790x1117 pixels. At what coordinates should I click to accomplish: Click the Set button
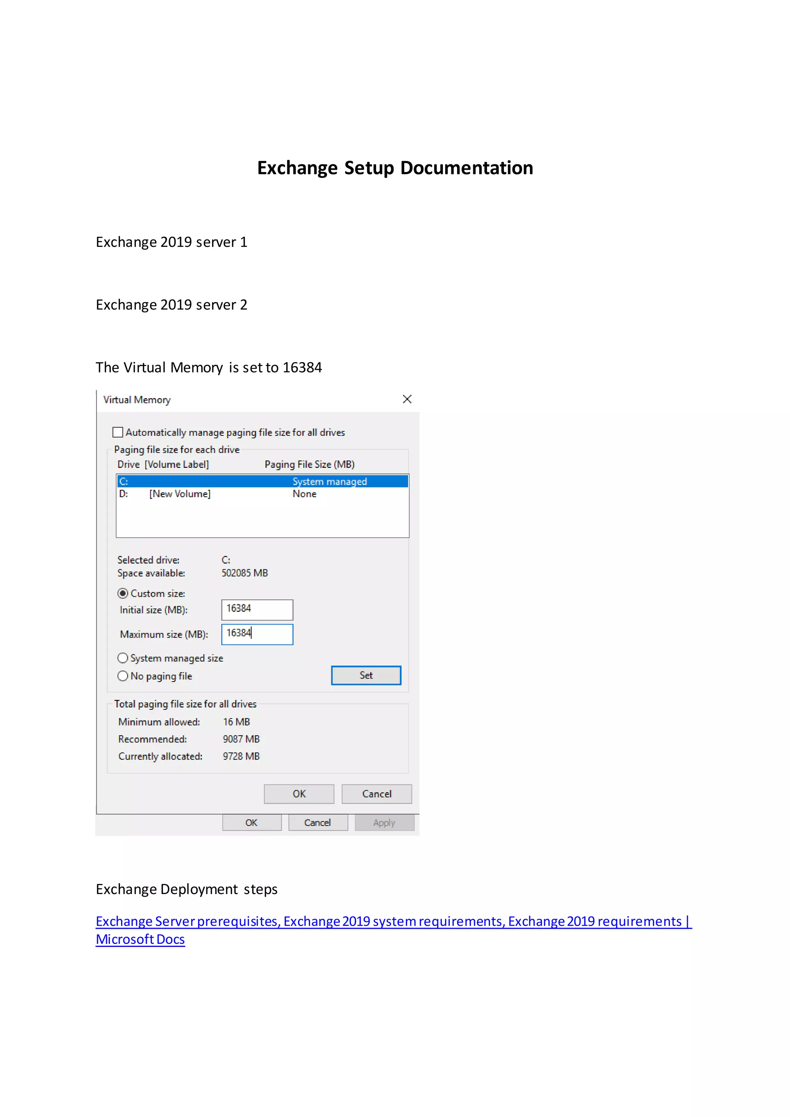[x=366, y=675]
